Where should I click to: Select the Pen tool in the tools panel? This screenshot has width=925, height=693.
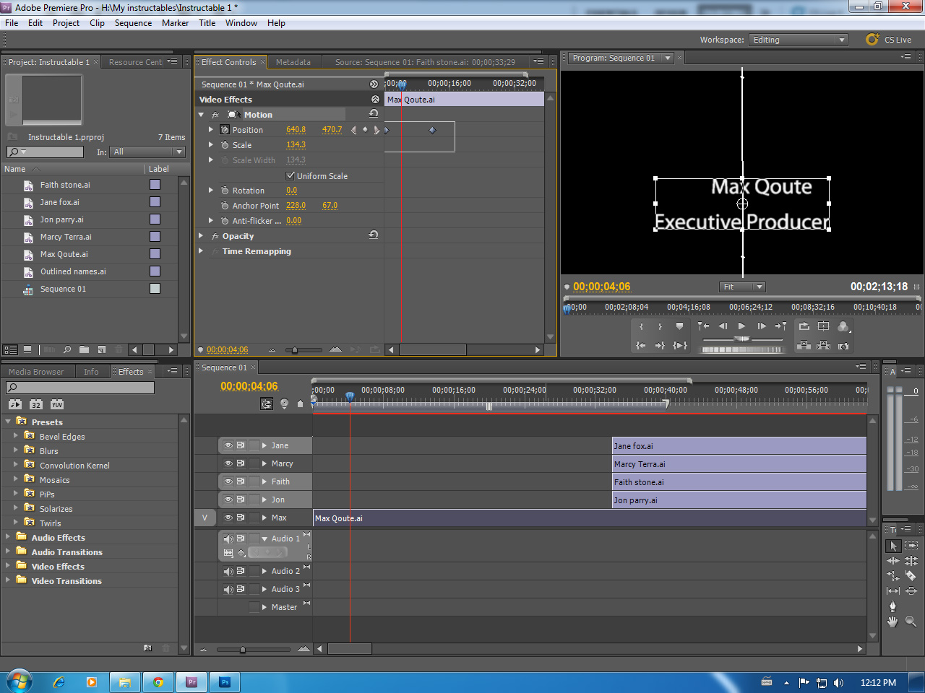[x=892, y=605]
